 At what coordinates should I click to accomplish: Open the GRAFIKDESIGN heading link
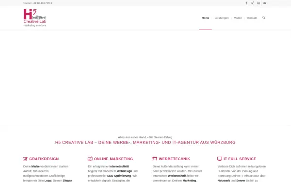(x=44, y=159)
